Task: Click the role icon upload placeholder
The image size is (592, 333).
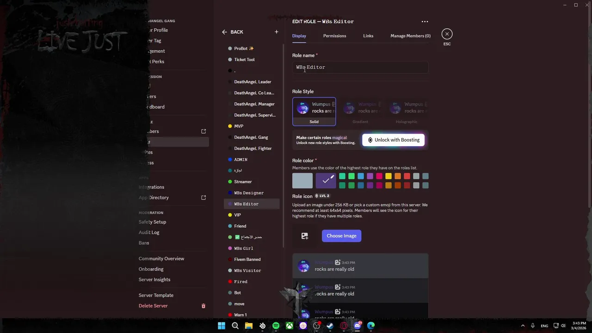Action: point(305,236)
